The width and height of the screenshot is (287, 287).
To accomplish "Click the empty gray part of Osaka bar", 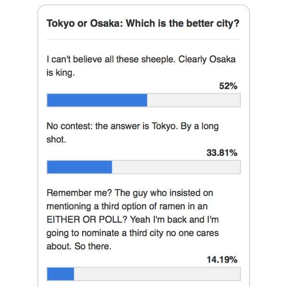I will [x=194, y=100].
